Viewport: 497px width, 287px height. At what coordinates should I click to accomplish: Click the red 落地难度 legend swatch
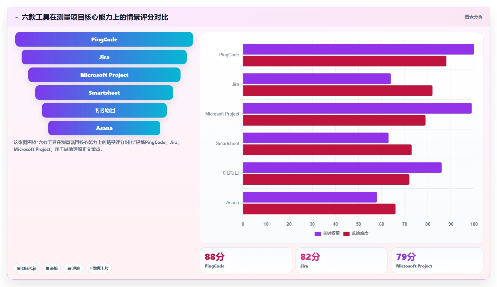(x=346, y=233)
